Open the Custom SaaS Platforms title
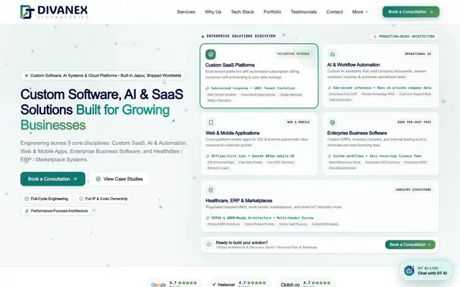This screenshot has width=460, height=287. 230,65
